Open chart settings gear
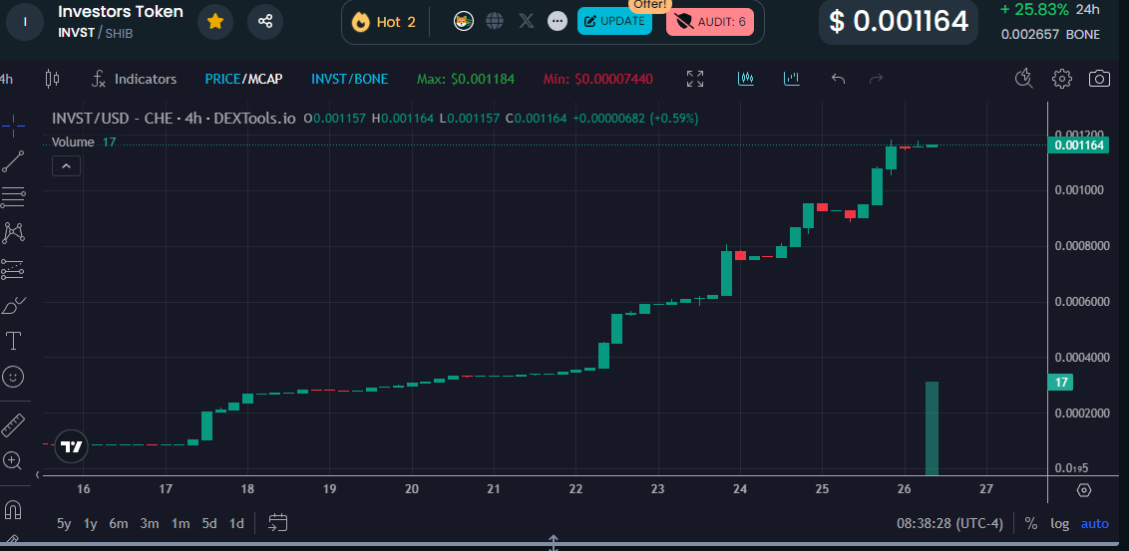Screen dimensions: 1129x551 [x=1062, y=79]
